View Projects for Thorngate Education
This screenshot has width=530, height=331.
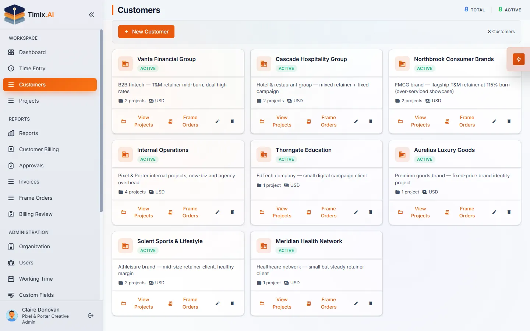click(x=276, y=212)
